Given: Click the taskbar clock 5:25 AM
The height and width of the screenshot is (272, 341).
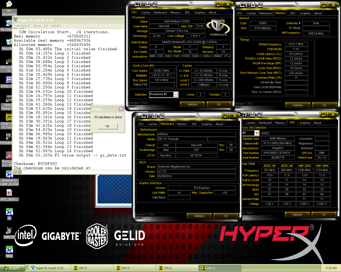Looking at the screenshot, I should click(x=331, y=268).
